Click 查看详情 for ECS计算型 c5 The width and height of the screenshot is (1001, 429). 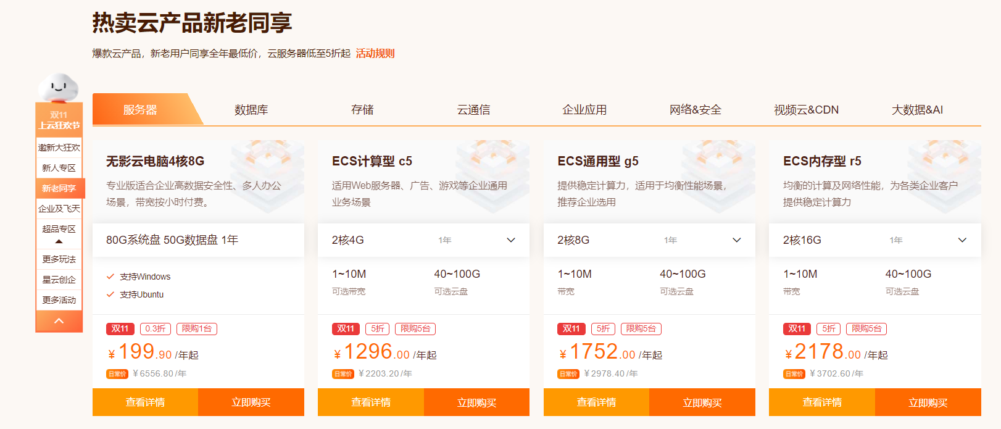coord(371,402)
